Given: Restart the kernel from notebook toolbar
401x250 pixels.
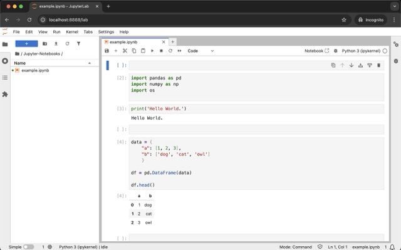Looking at the screenshot, I should coord(170,51).
